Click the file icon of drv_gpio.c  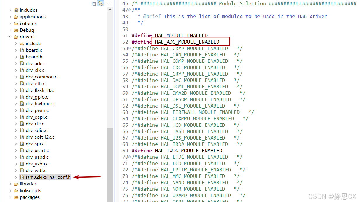22,97
